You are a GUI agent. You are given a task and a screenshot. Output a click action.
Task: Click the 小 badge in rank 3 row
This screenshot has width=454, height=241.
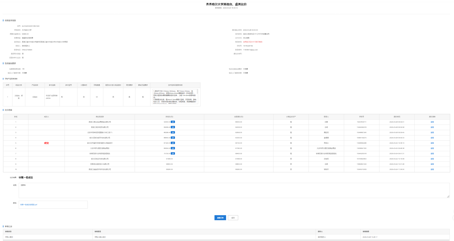173,132
